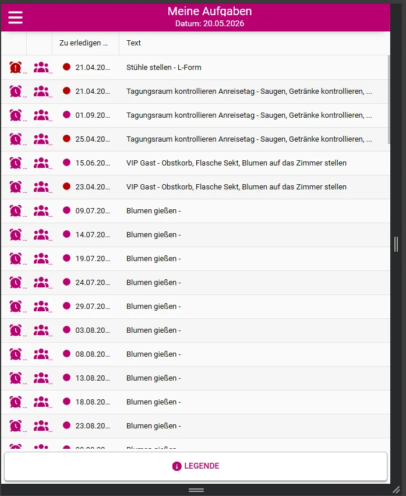Select the text 'Stühle stellen - L-Form'
This screenshot has height=496, width=406.
point(164,68)
